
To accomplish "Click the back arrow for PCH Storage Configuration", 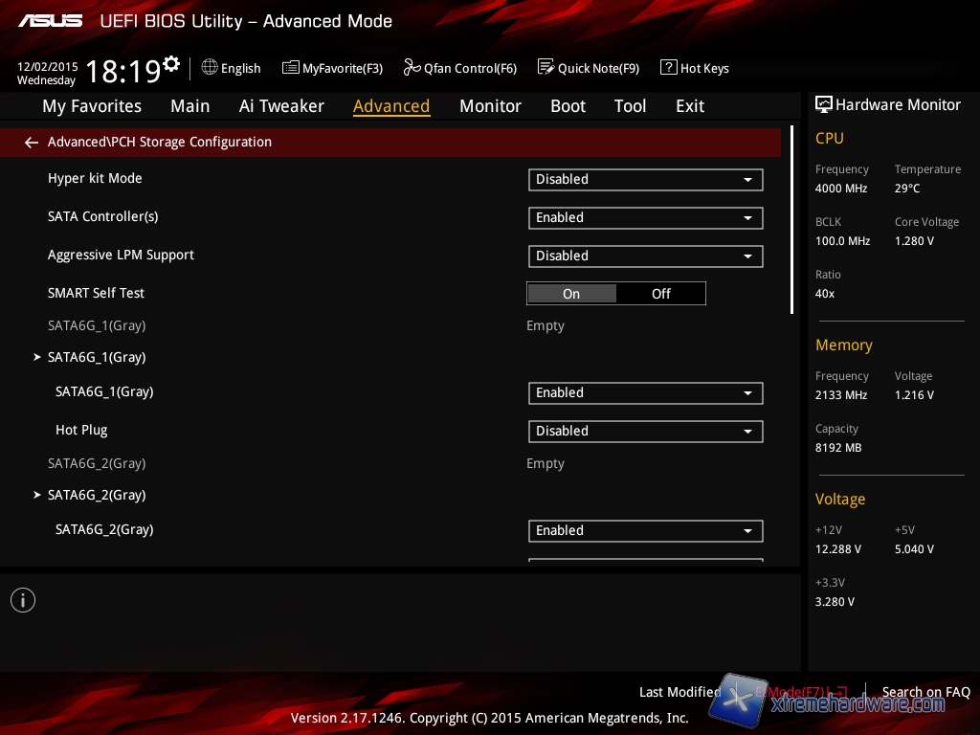I will 32,143.
